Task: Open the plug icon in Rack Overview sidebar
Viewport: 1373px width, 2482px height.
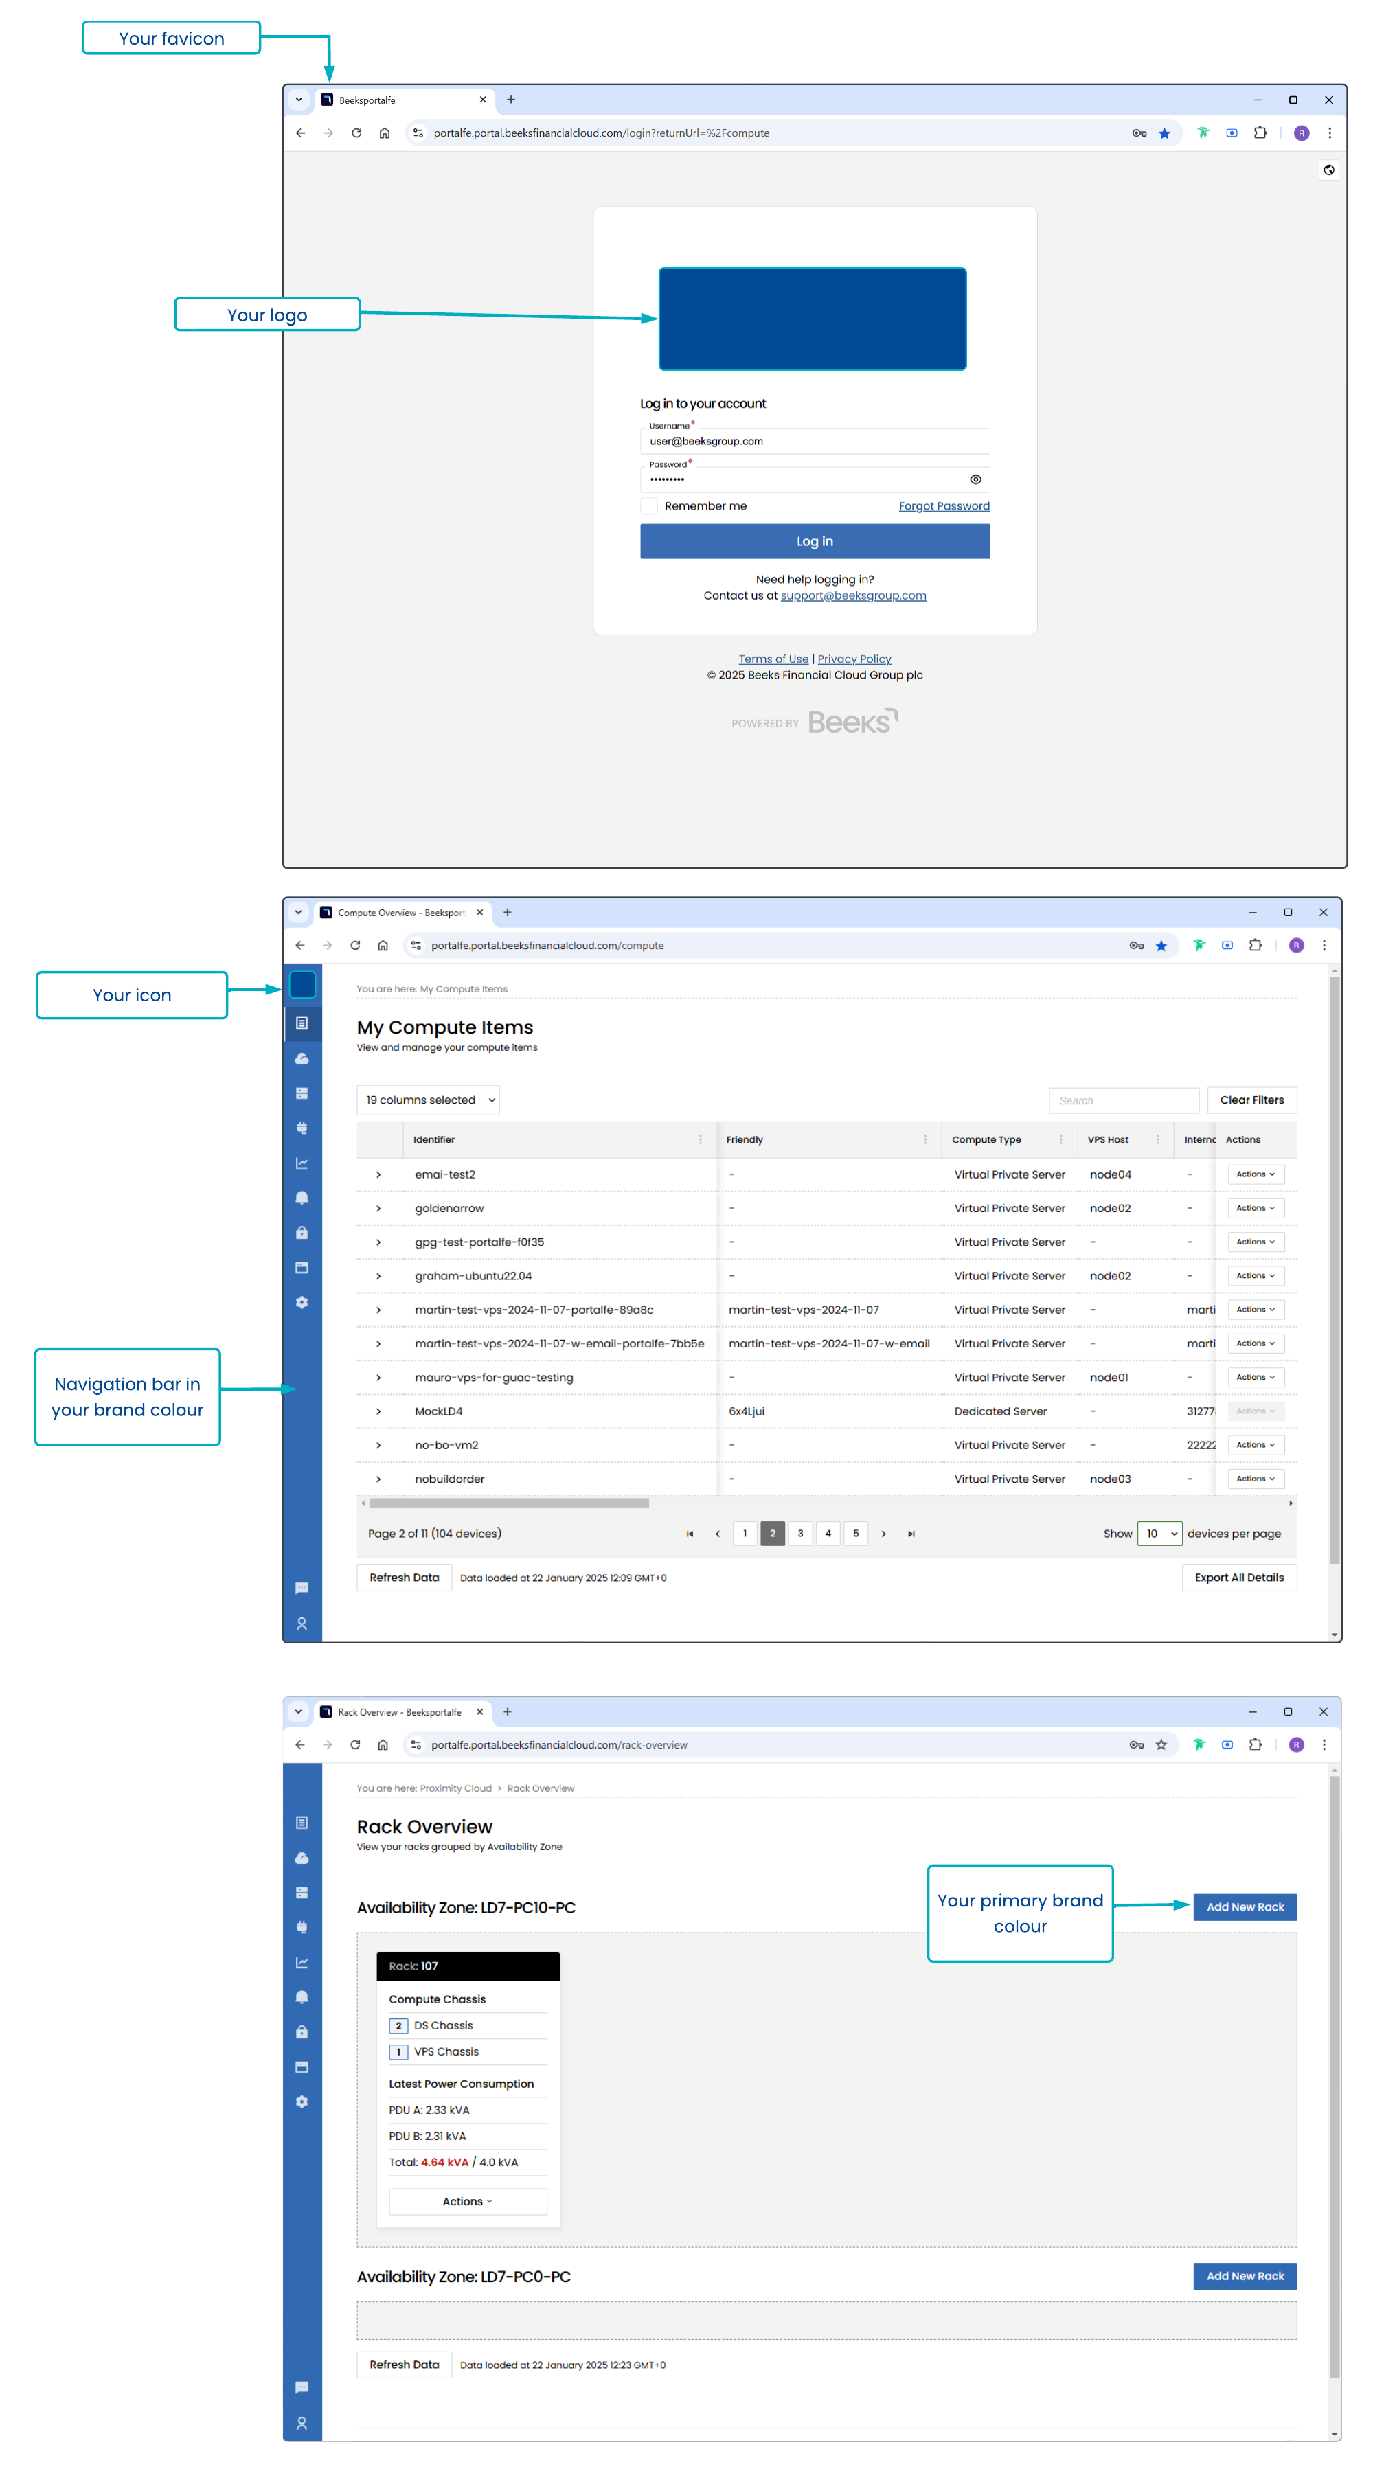Action: (302, 1928)
